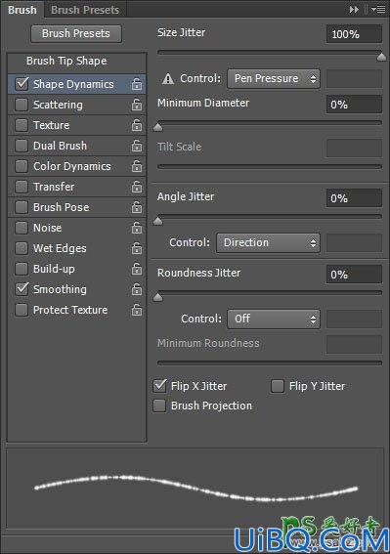Select the Brush Pose row label
This screenshot has width=390, height=554.
pyautogui.click(x=61, y=207)
